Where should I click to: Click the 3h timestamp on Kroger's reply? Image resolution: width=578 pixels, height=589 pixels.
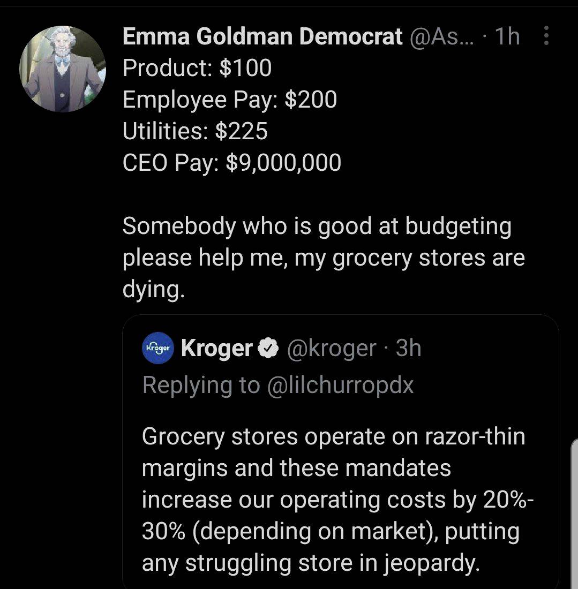410,348
